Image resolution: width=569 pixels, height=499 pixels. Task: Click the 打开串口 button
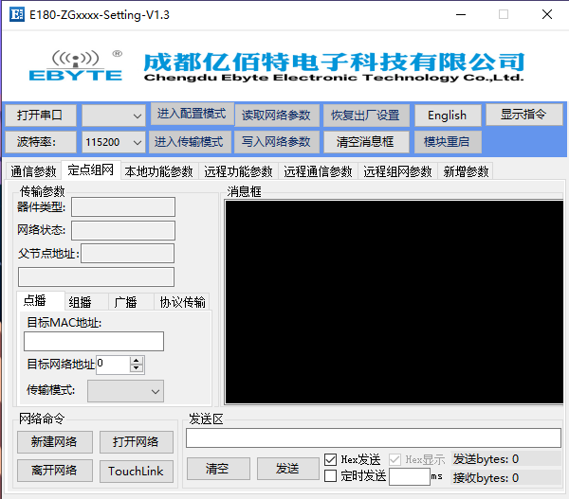pyautogui.click(x=41, y=116)
